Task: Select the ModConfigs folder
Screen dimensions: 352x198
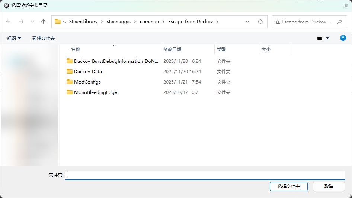Action: [87, 82]
